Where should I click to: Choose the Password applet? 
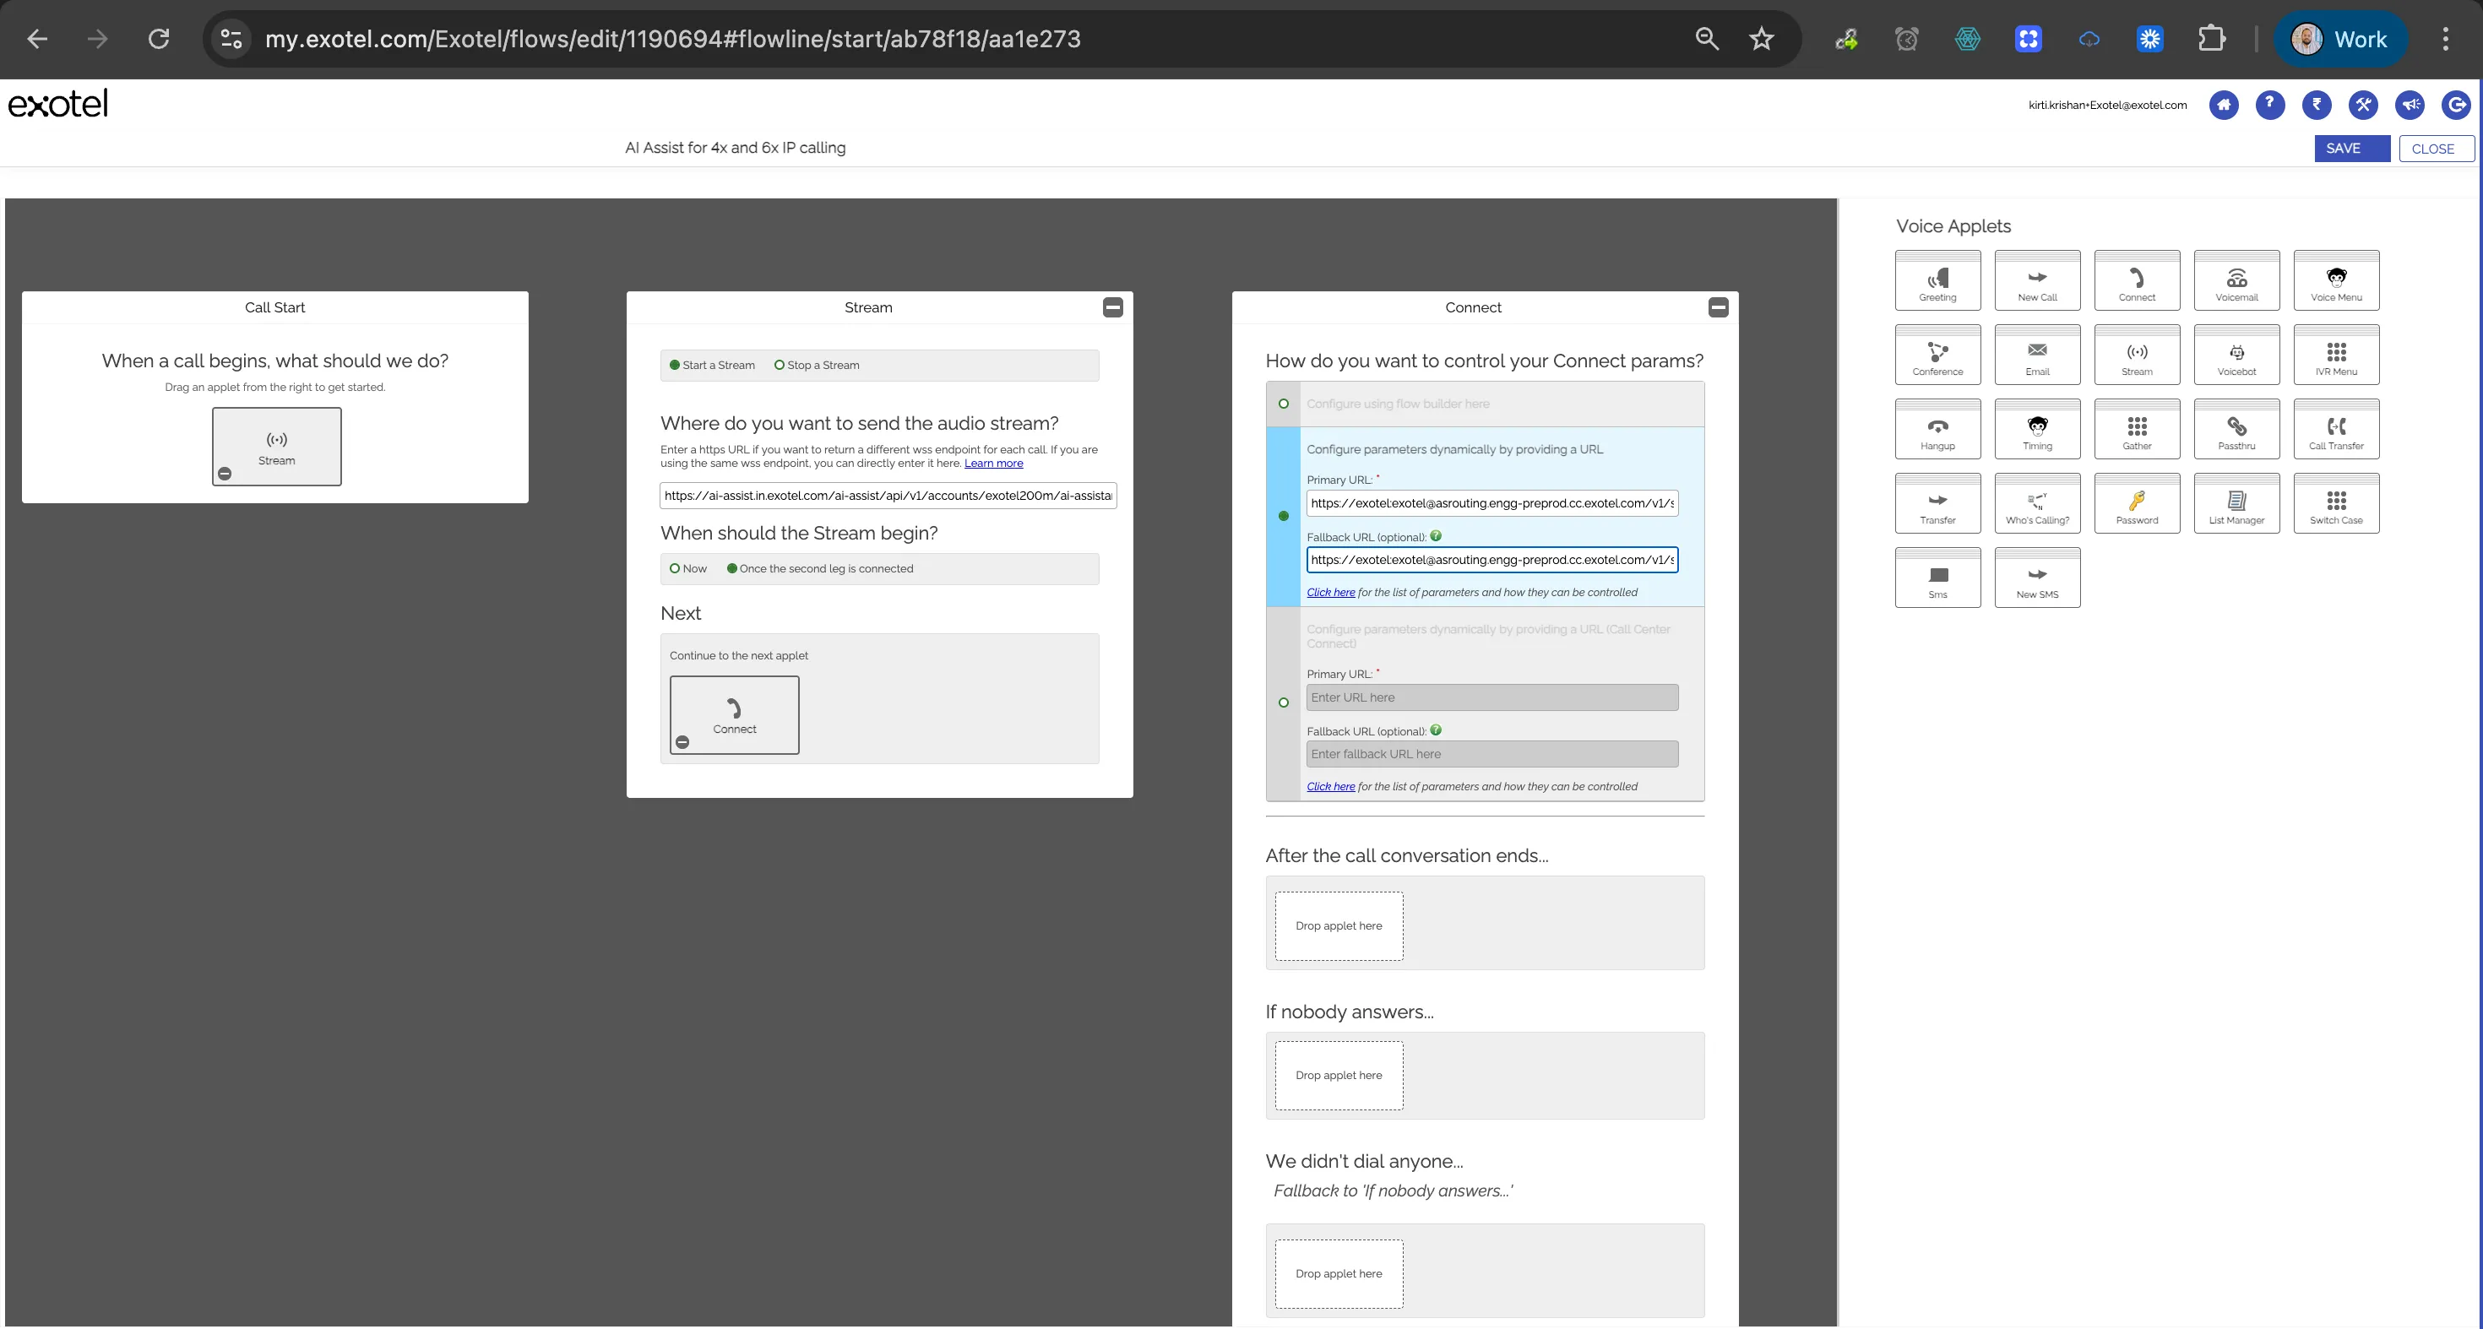click(x=2137, y=503)
